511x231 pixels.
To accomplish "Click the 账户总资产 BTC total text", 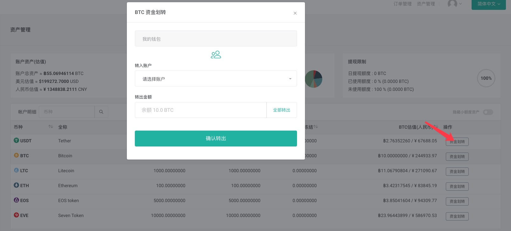I will 50,73.
